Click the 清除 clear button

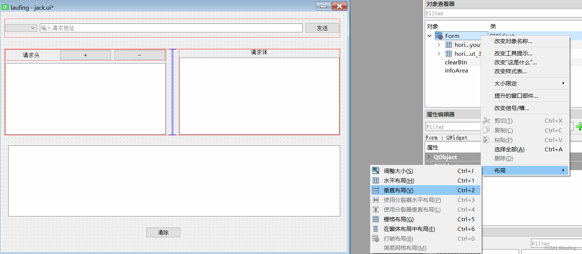point(163,232)
